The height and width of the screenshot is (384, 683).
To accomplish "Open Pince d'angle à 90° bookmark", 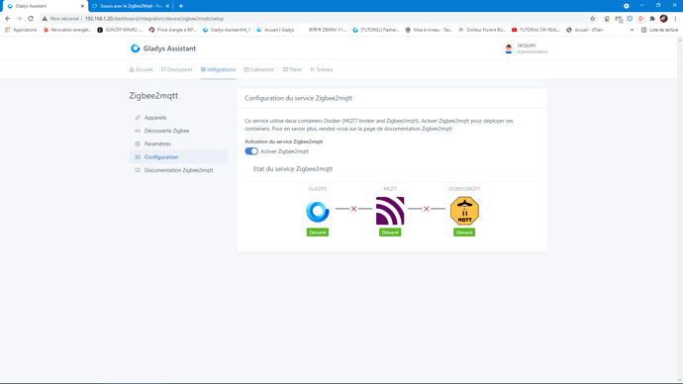I will [x=172, y=30].
